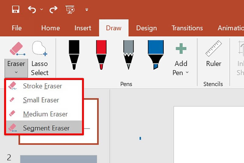Screen dimensions: 244x163
Task: Select the Draw tab
Action: click(x=113, y=28)
